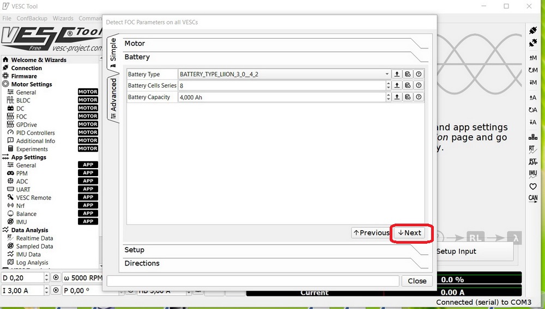Open help for Battery Type
This screenshot has height=309, width=545.
[x=419, y=74]
